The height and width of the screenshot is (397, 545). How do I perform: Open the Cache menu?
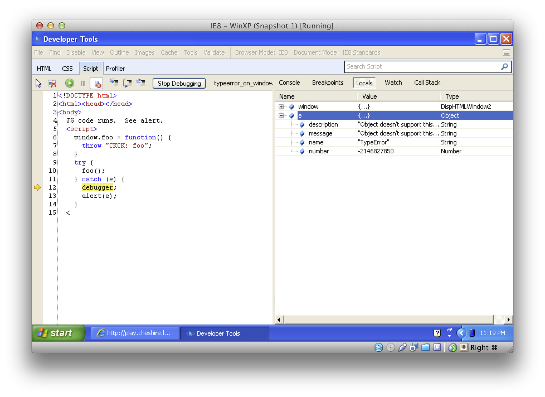click(169, 53)
